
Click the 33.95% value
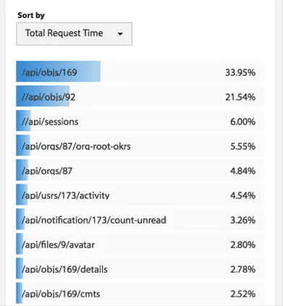coord(240,72)
